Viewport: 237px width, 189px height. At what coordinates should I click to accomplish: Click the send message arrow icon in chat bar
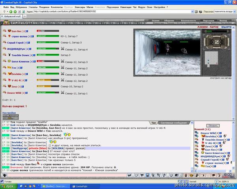click(x=130, y=175)
